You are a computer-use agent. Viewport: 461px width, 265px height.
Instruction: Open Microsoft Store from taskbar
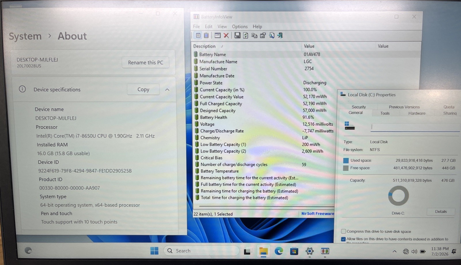pyautogui.click(x=294, y=251)
